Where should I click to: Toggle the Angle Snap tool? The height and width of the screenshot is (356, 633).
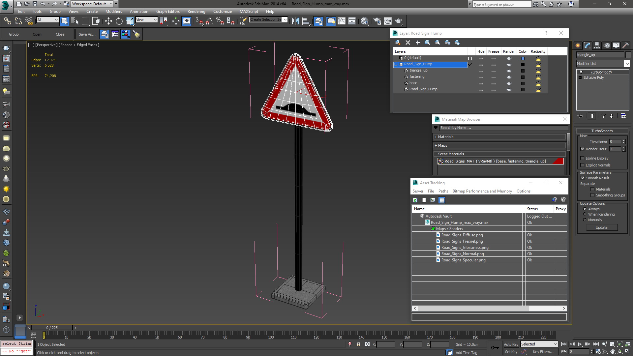tap(209, 21)
